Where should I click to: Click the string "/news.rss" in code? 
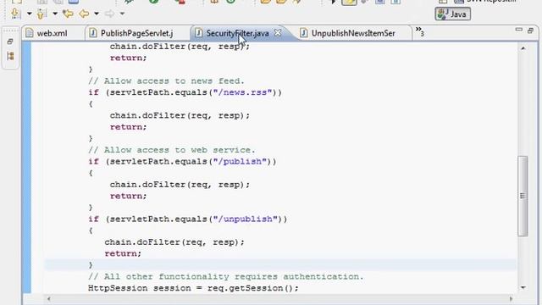click(x=242, y=92)
